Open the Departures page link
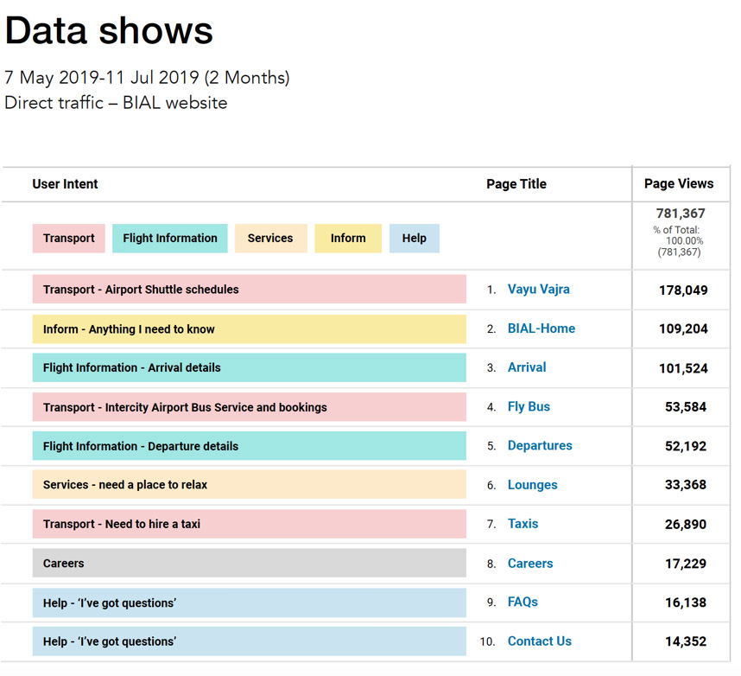 click(x=540, y=446)
